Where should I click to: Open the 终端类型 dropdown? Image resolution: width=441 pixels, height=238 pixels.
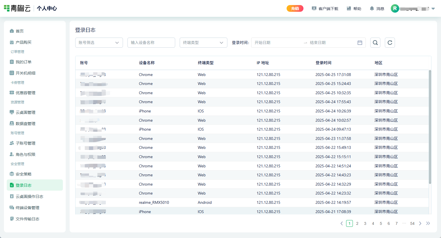(x=204, y=43)
